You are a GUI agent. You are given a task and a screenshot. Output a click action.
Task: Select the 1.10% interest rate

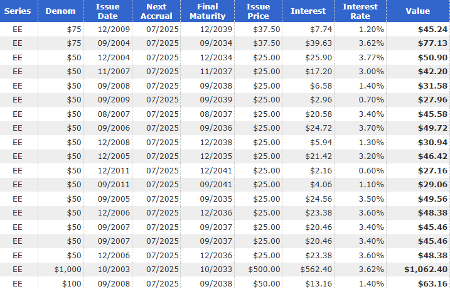point(372,185)
